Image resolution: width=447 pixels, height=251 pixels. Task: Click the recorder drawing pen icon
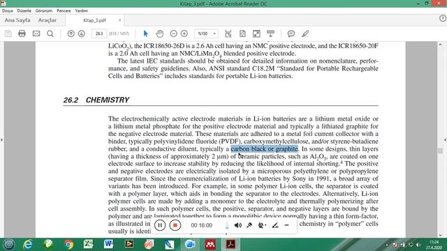275,225
